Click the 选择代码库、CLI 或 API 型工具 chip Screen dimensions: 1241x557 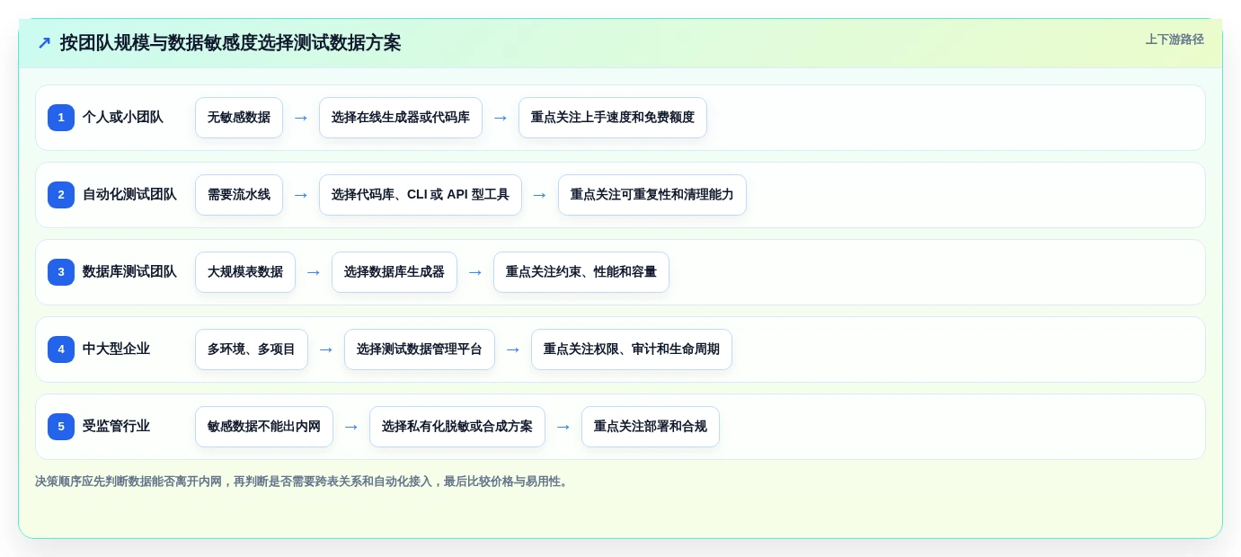click(x=421, y=195)
